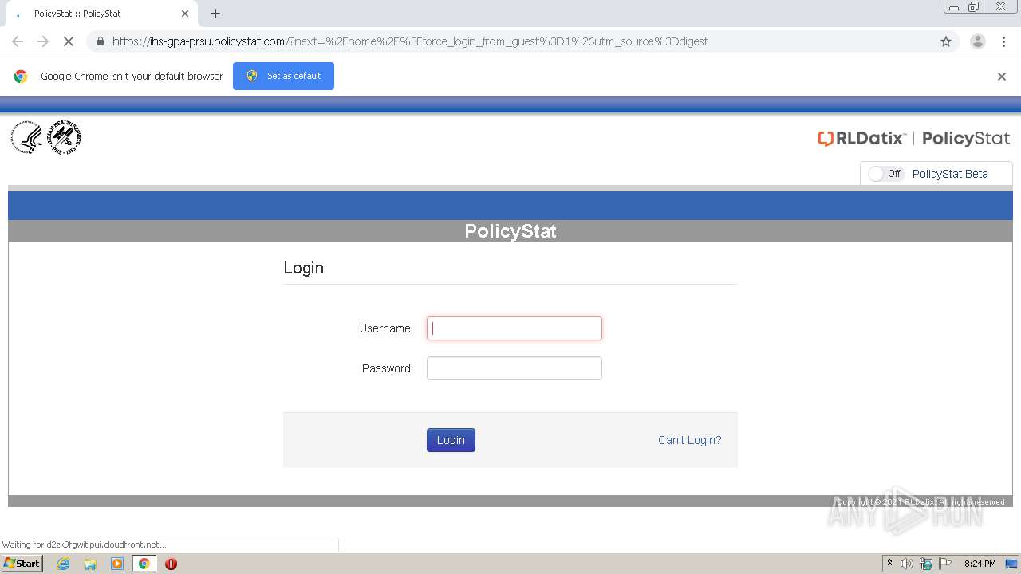The image size is (1021, 574).
Task: Click the HHS eagle logo
Action: tap(27, 138)
